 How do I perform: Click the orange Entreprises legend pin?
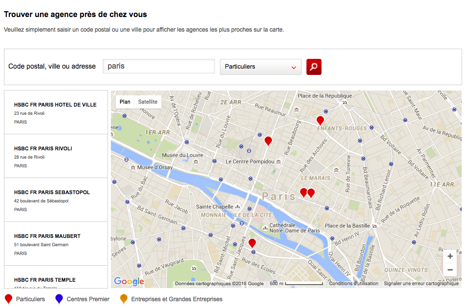pos(124,299)
